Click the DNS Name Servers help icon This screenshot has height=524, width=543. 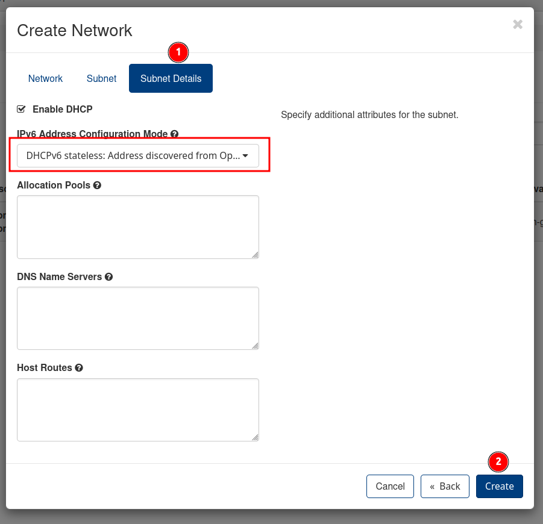coord(108,277)
